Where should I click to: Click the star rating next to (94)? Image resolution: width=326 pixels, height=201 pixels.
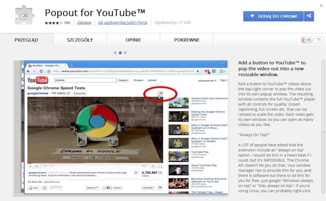(54, 23)
